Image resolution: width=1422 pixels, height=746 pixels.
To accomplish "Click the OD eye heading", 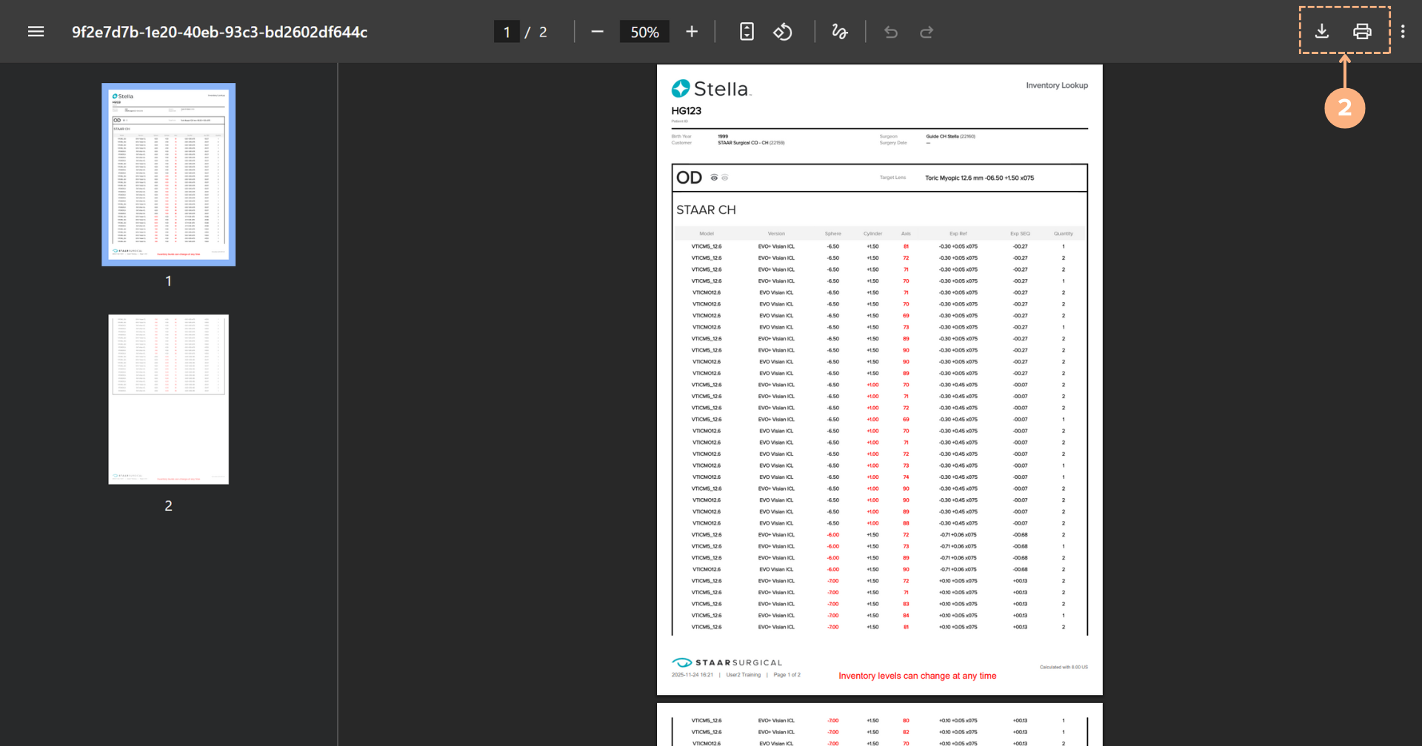I will point(689,178).
